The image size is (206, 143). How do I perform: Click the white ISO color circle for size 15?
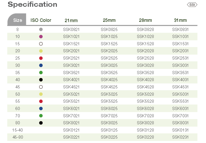(x=41, y=44)
